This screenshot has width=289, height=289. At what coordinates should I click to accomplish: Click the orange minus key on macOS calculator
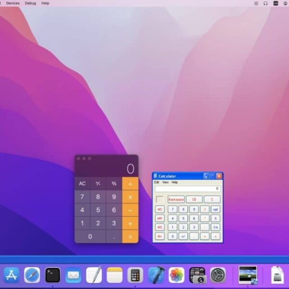[x=130, y=210]
